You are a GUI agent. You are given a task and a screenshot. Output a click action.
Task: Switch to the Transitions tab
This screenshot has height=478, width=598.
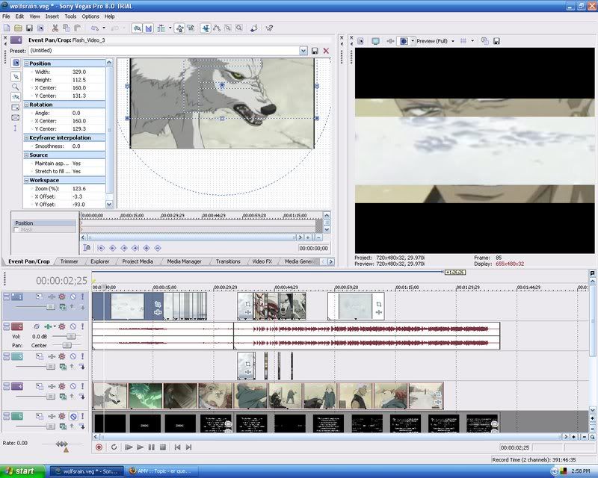(x=228, y=261)
